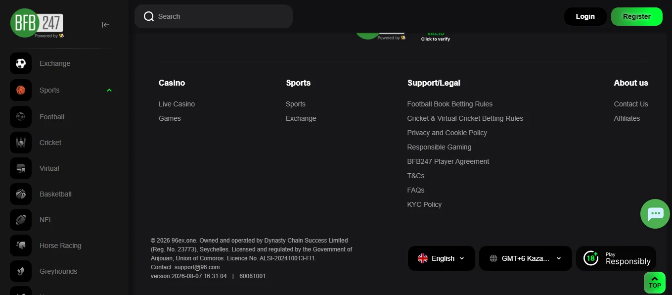This screenshot has width=672, height=295.
Task: Collapse the Sports submenu chevron
Action: [109, 90]
